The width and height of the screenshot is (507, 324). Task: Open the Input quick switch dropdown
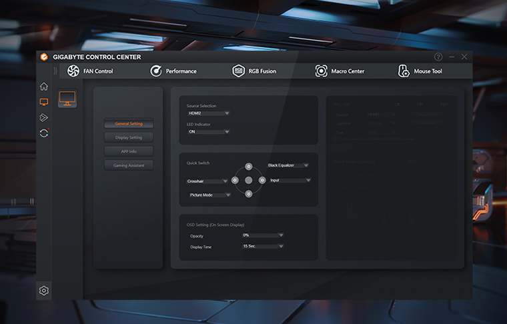[x=290, y=180]
